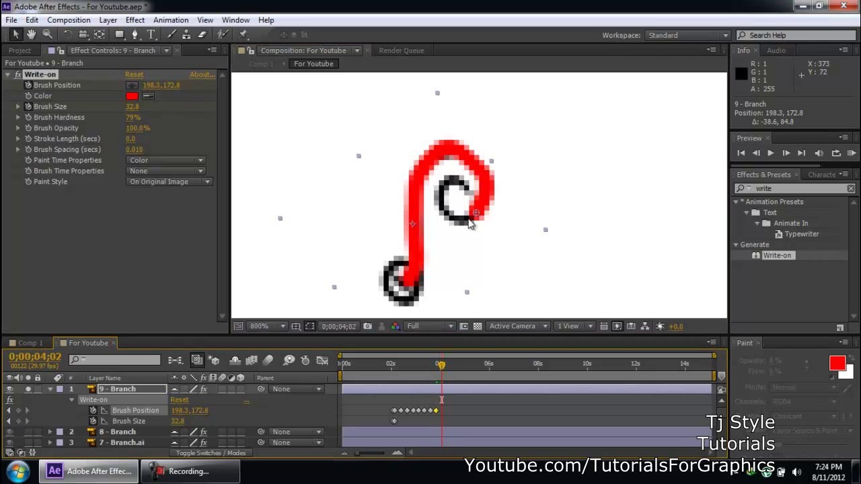The image size is (861, 484).
Task: Open Paint Style dropdown
Action: 170,182
